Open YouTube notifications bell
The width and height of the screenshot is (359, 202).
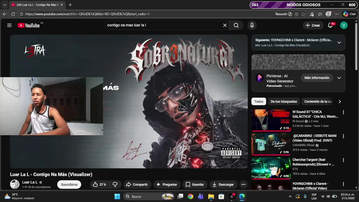[330, 25]
